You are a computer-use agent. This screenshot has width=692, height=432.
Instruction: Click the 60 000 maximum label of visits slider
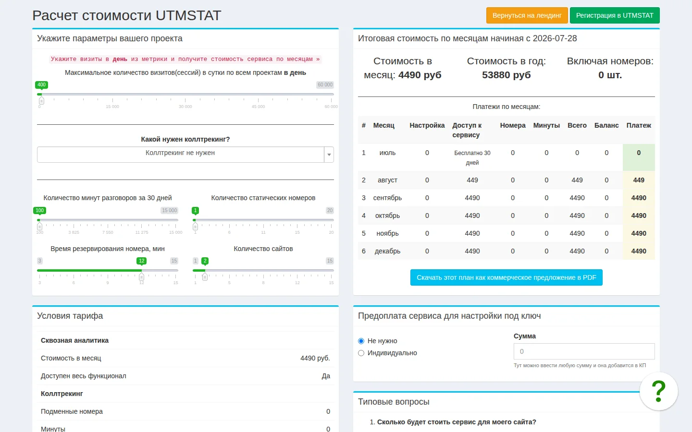[325, 84]
